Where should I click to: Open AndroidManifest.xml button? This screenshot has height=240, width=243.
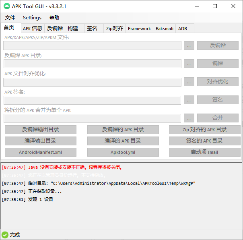click(41, 152)
